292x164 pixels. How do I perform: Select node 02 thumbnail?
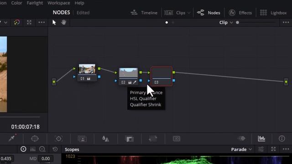[128, 72]
